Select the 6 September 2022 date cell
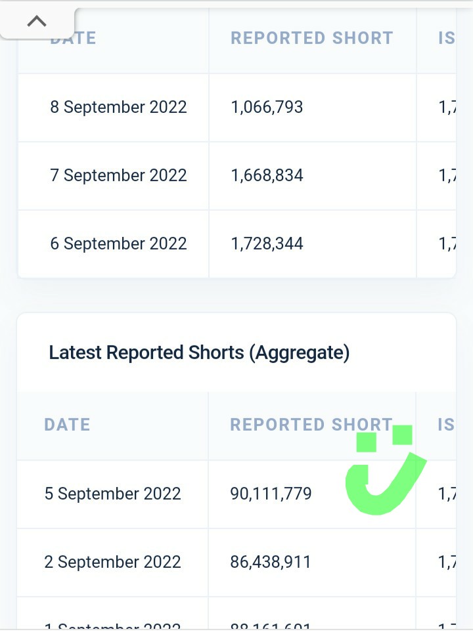 click(118, 244)
